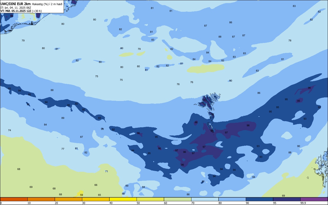Pick the 20–30 amber legend swatch

pyautogui.click(x=68, y=199)
